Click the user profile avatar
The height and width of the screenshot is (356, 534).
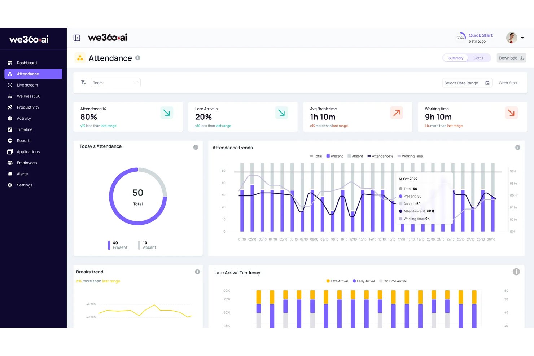pos(512,38)
